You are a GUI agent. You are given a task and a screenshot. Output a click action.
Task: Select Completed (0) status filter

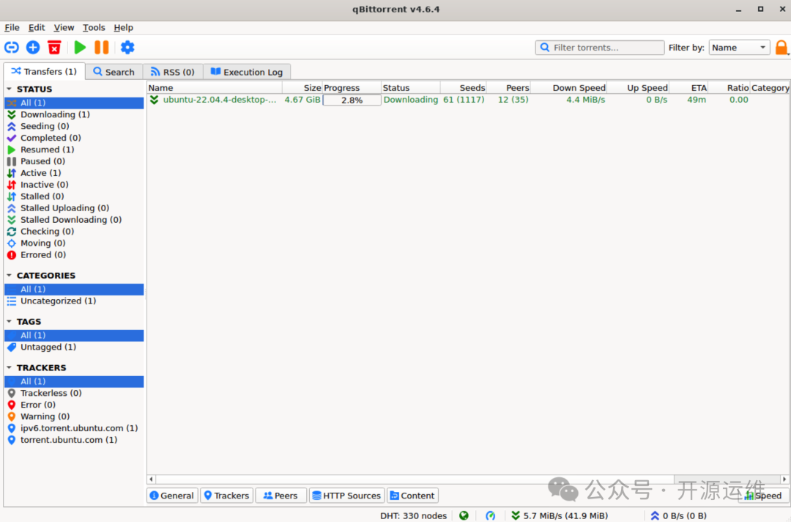tap(74, 138)
